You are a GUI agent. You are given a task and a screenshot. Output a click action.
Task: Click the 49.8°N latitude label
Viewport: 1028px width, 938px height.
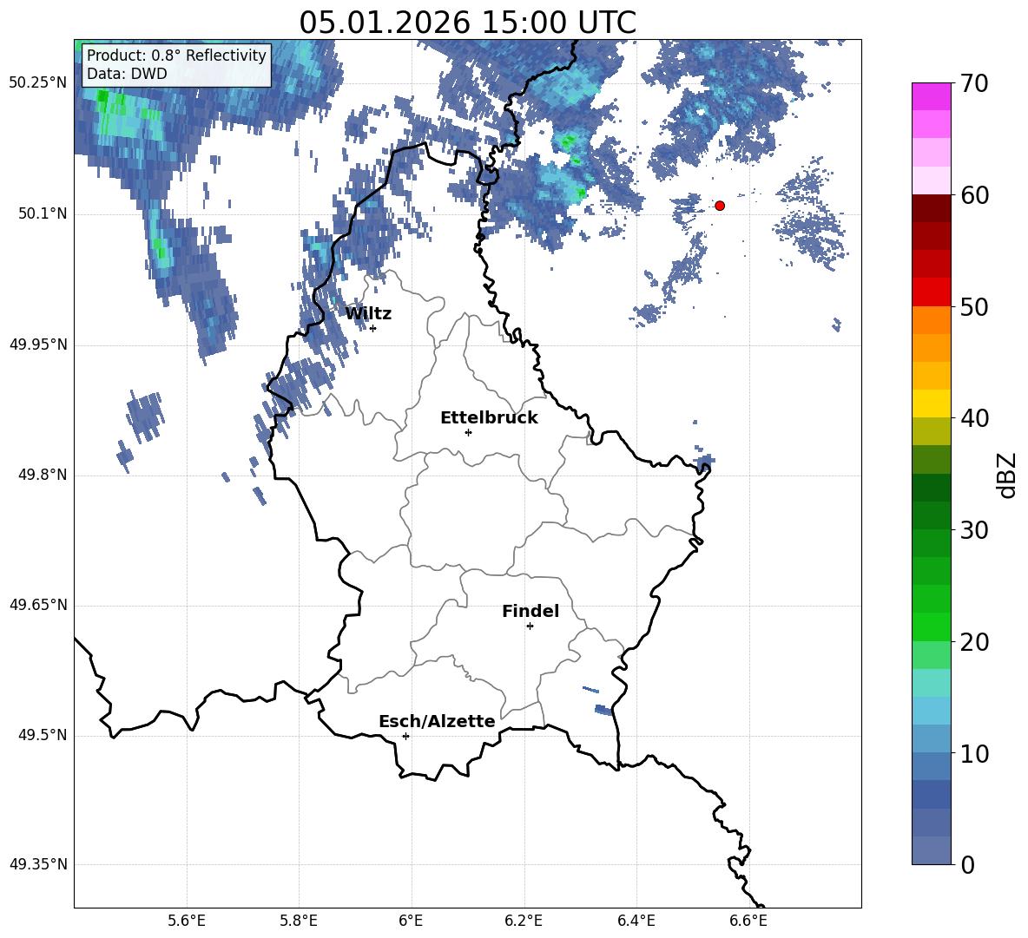[x=42, y=475]
